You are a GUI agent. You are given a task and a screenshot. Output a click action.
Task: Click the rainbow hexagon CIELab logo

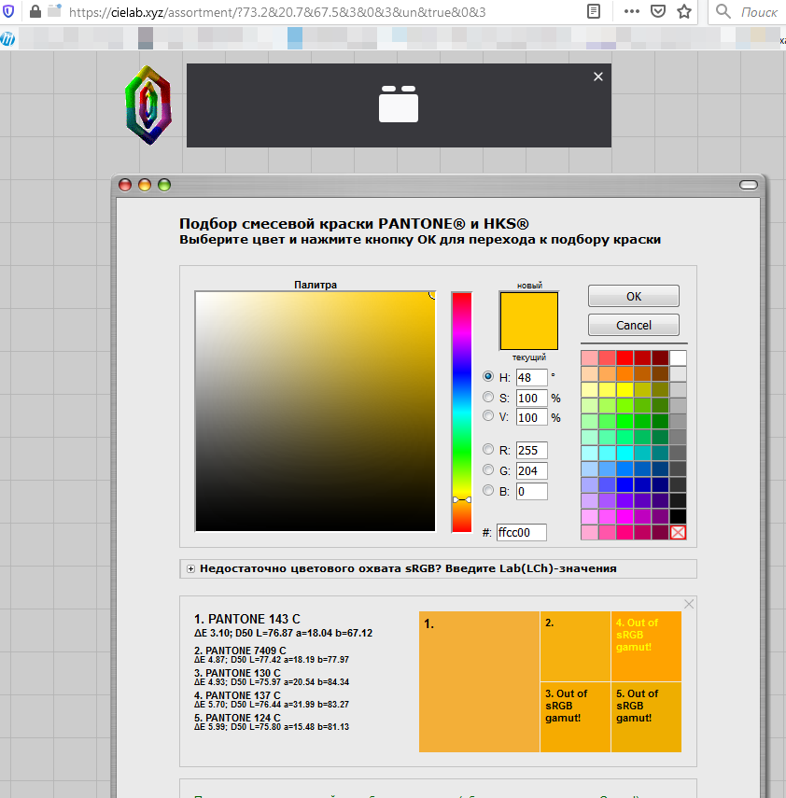[x=148, y=104]
